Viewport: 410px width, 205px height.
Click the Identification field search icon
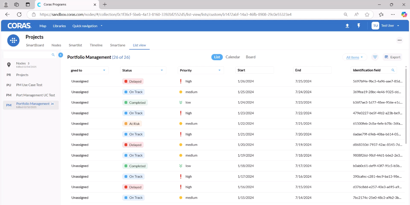(393, 70)
